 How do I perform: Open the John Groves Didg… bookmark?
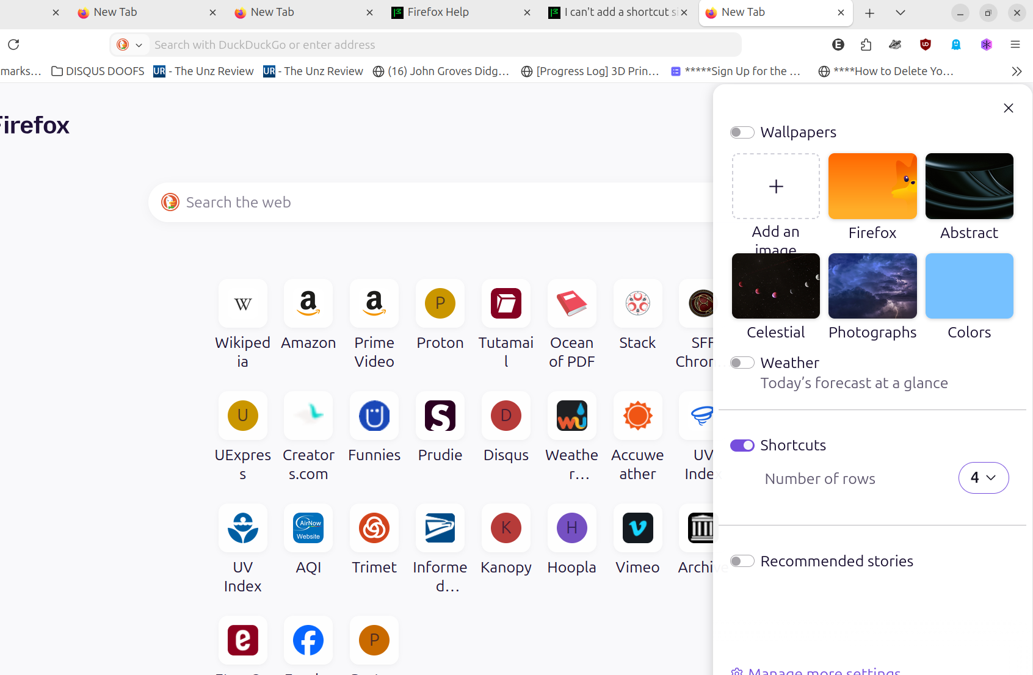click(441, 71)
